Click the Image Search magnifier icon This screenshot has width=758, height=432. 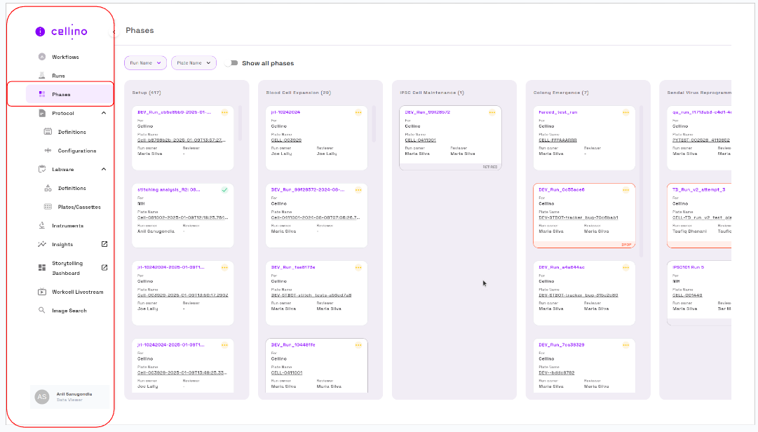click(42, 311)
